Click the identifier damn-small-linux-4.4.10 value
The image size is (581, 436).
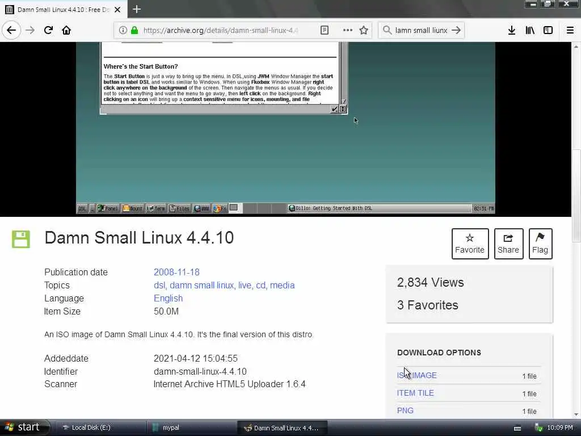point(200,371)
